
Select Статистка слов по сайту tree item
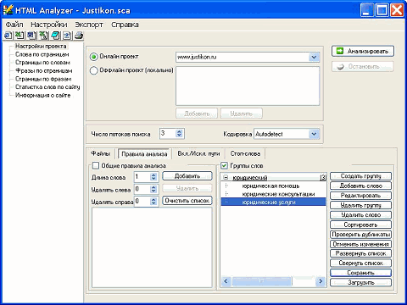coord(47,87)
